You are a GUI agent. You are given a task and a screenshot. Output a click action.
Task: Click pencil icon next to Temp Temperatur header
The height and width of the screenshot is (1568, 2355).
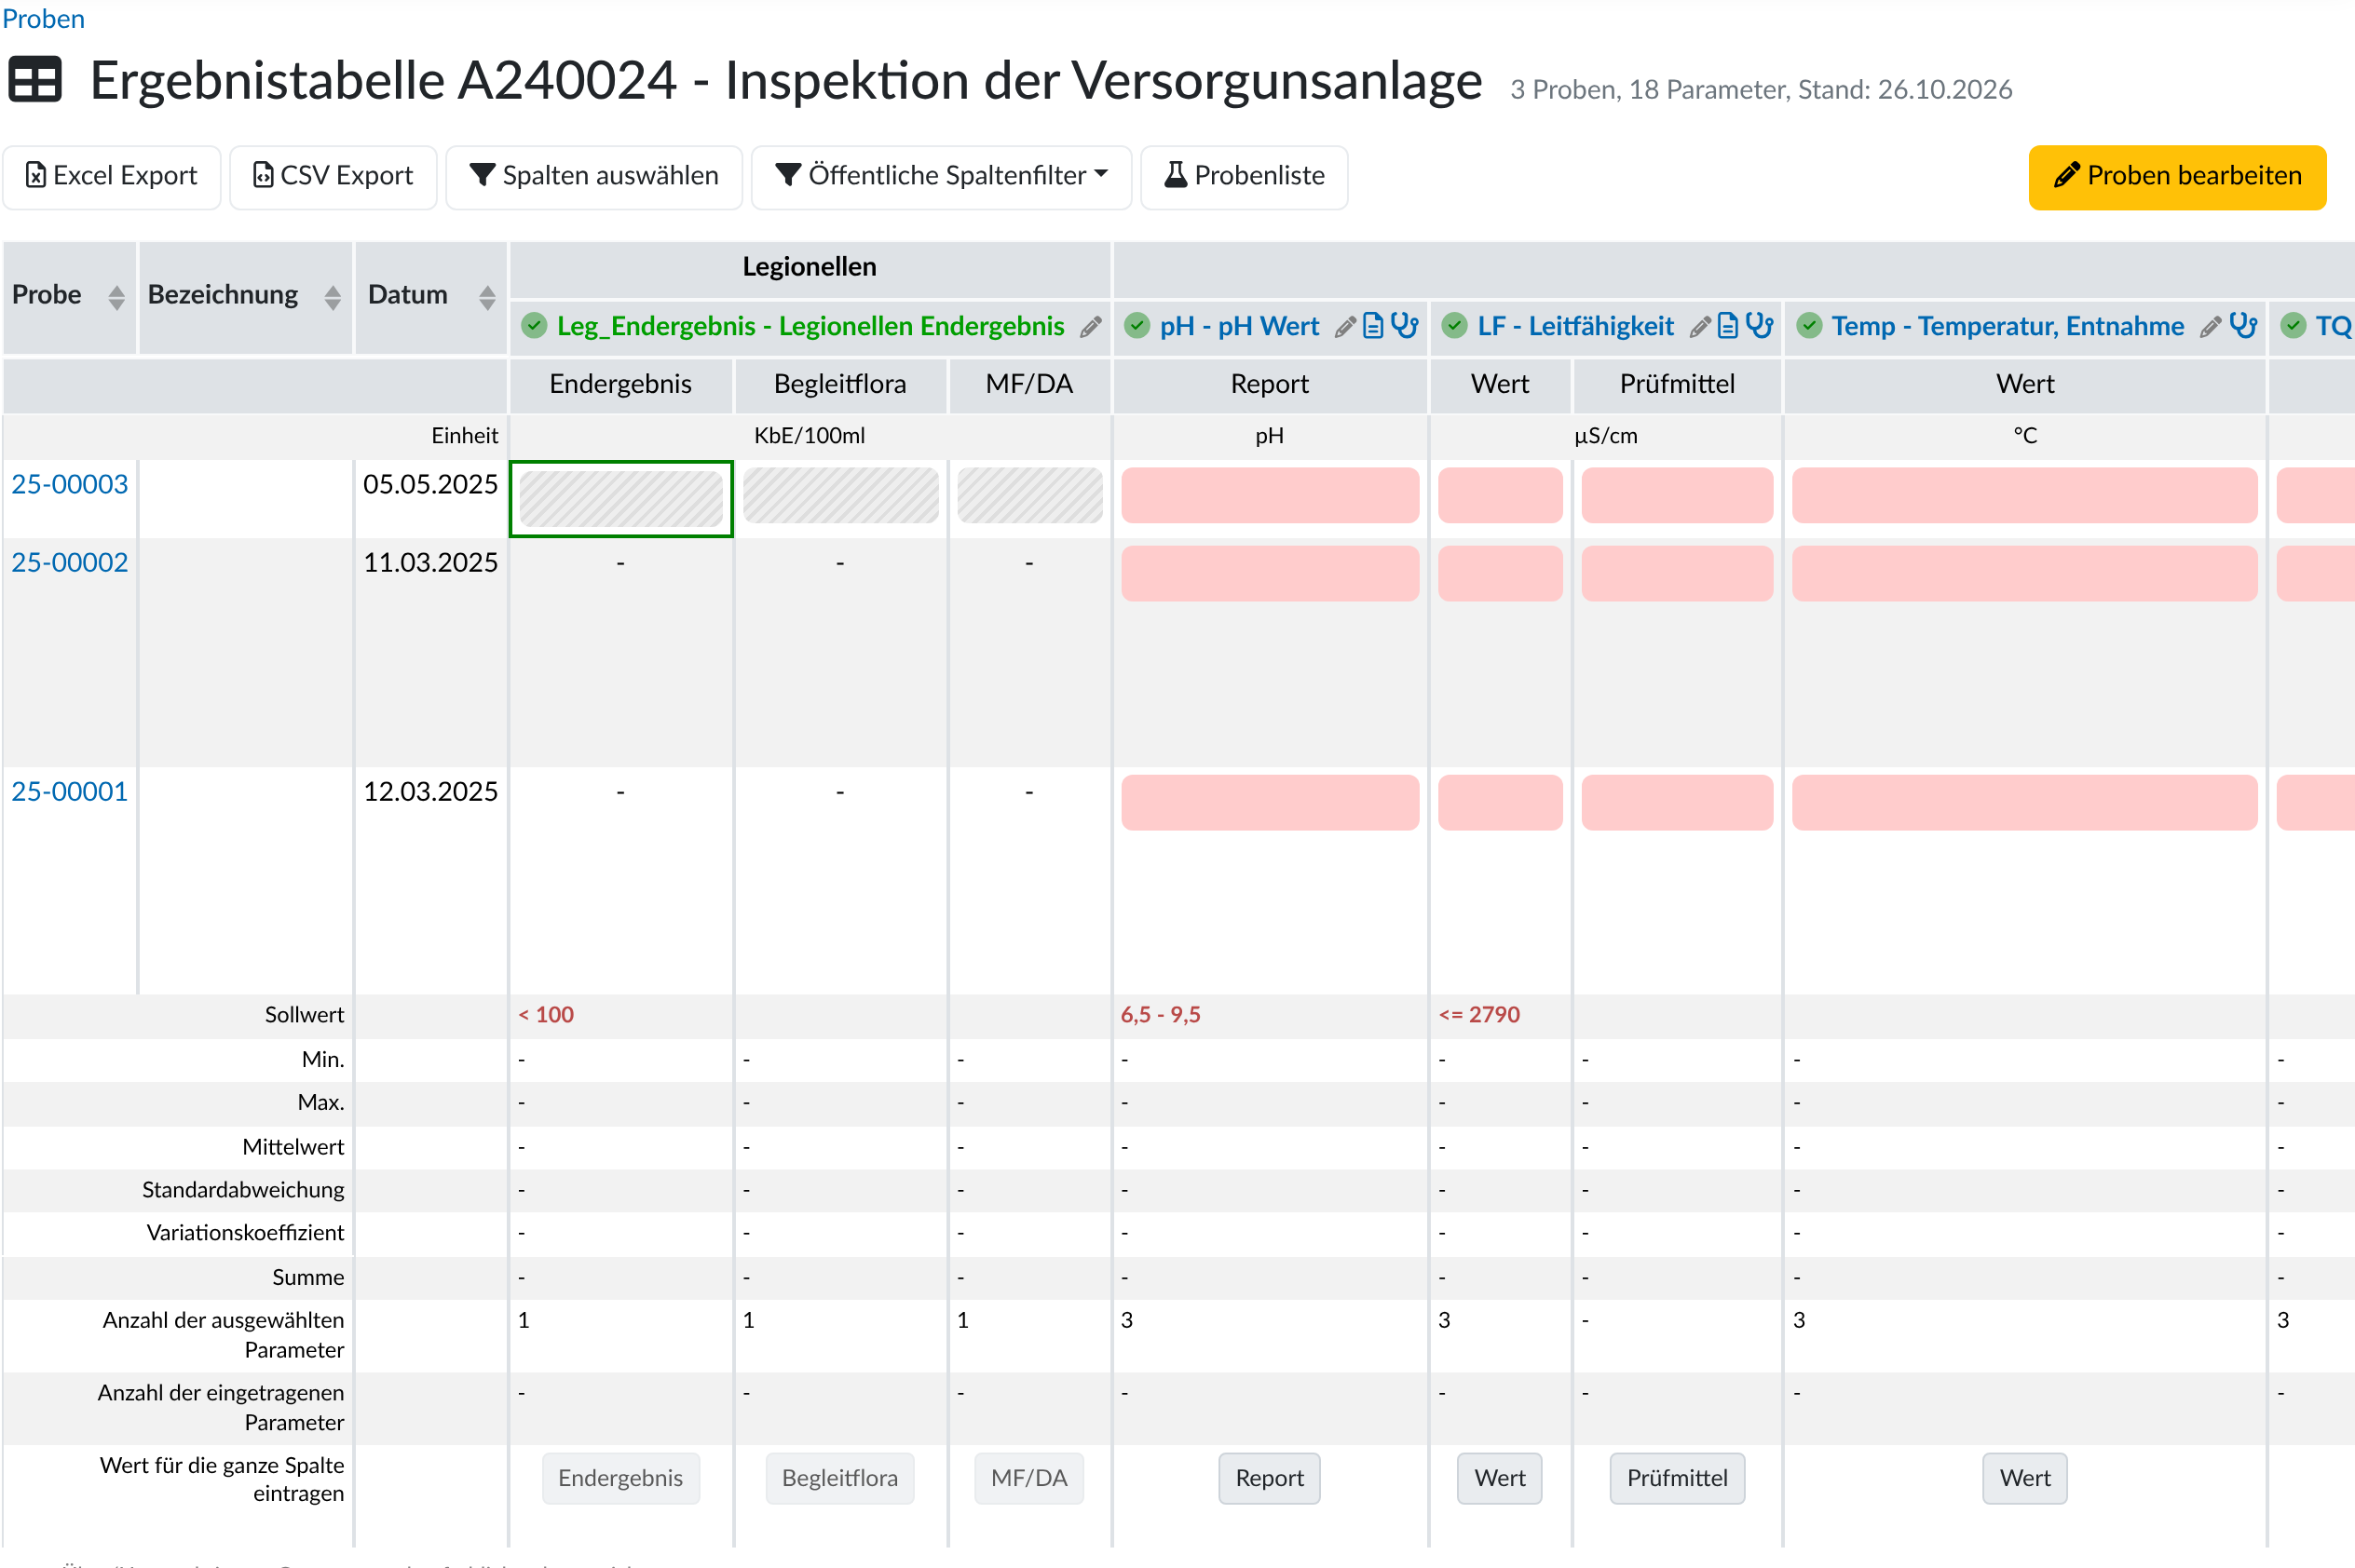click(2211, 326)
